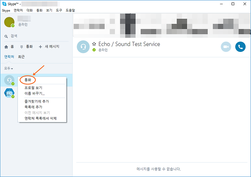Viewport: 251px width, 177px height.
Task: Close the Skype window
Action: coord(245,4)
